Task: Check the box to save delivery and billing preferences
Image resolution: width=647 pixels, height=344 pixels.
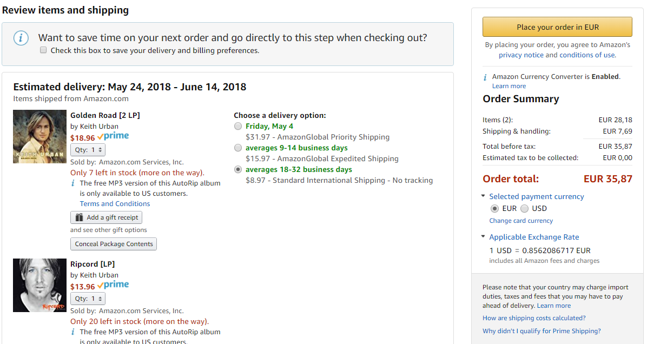Action: coord(43,50)
